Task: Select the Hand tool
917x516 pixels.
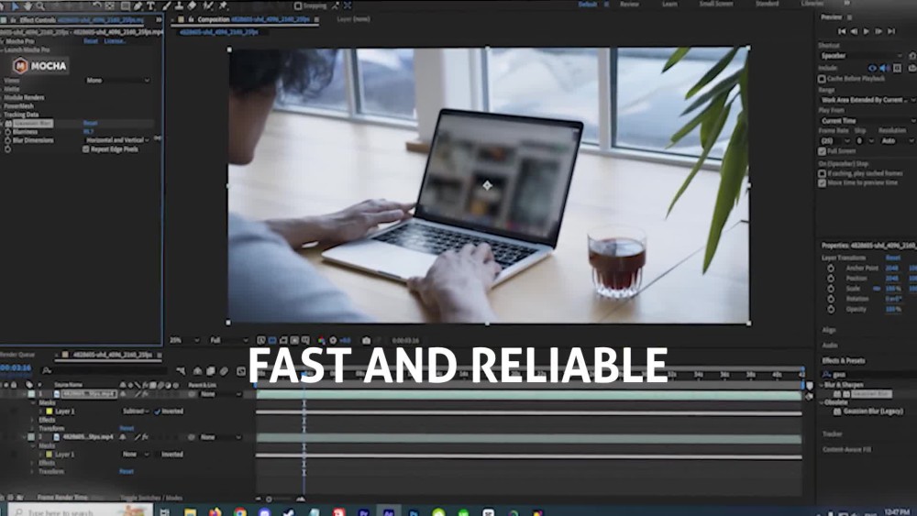Action: (x=28, y=5)
